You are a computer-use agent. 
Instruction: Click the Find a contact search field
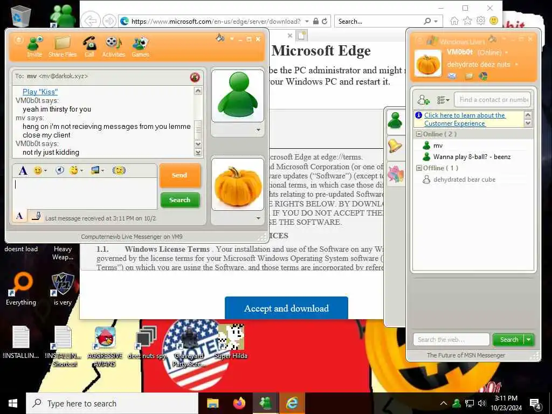coord(493,100)
